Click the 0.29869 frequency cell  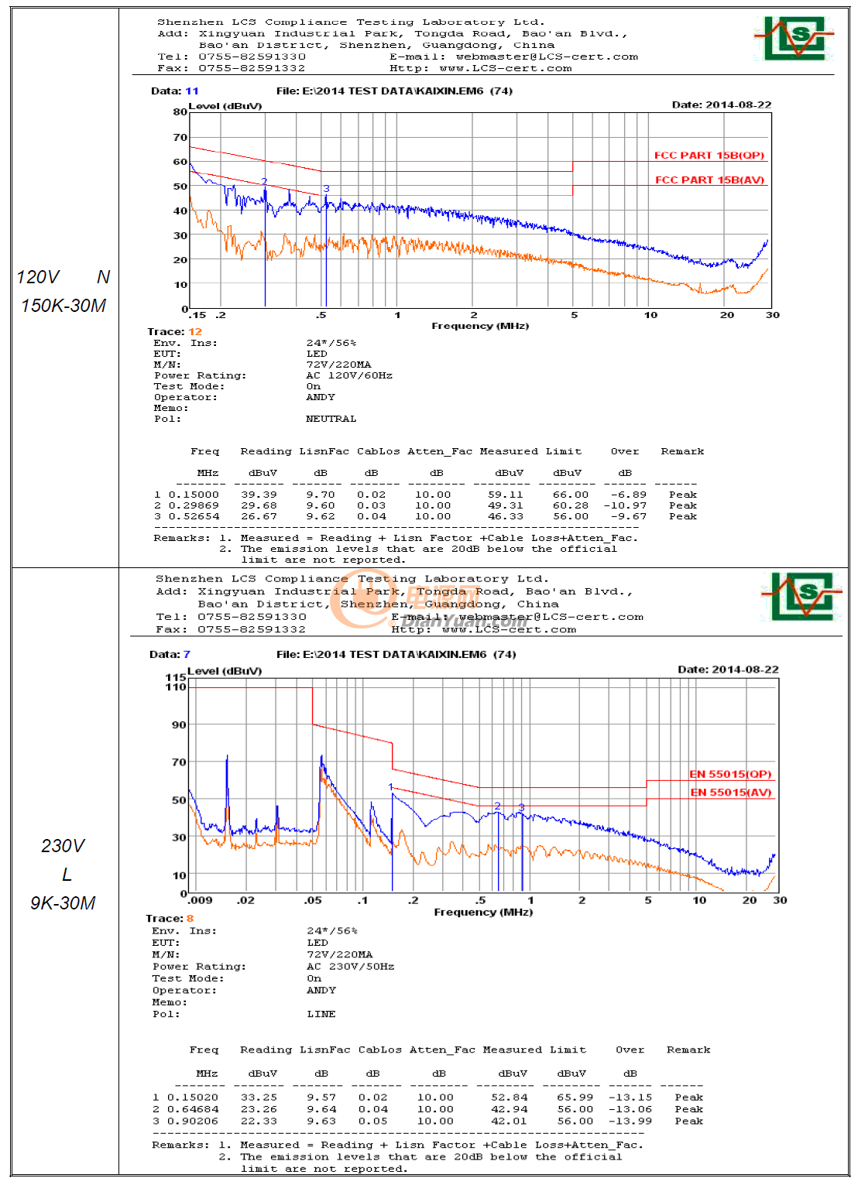tap(194, 506)
